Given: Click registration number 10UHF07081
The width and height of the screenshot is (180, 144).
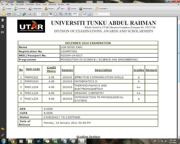Looking at the screenshot, I should pos(69,51).
